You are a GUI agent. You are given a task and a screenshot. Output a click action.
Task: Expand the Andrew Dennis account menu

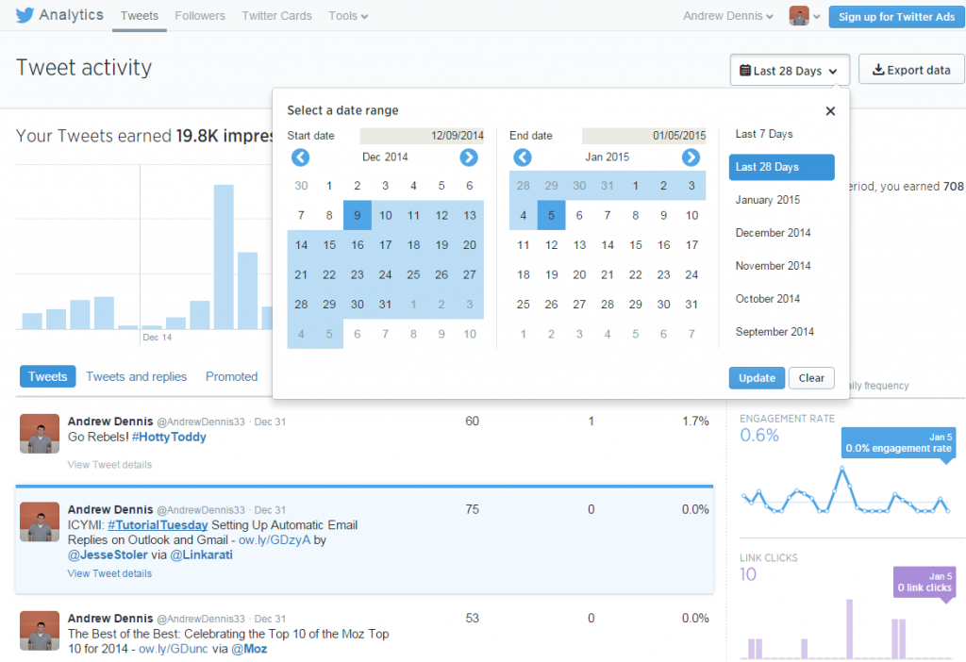tap(729, 16)
